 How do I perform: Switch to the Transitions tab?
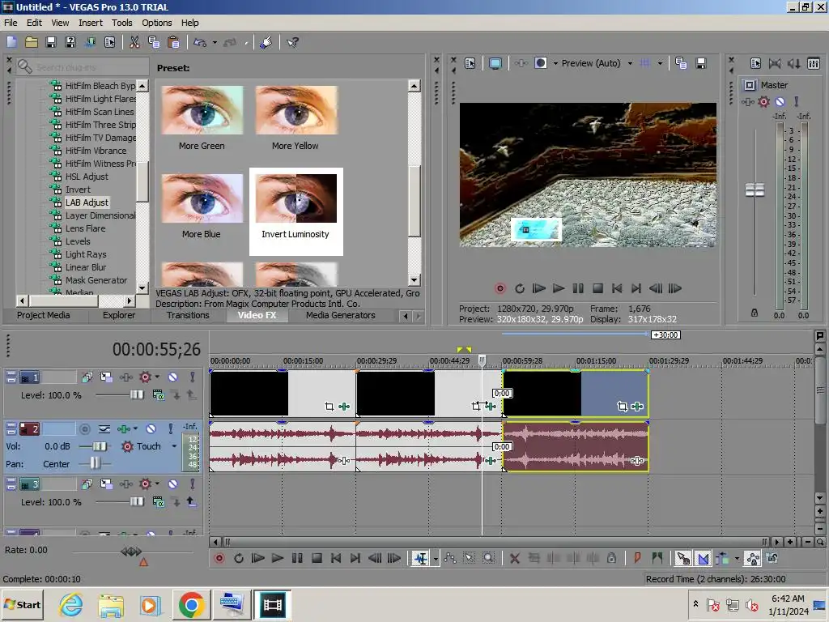coord(188,315)
